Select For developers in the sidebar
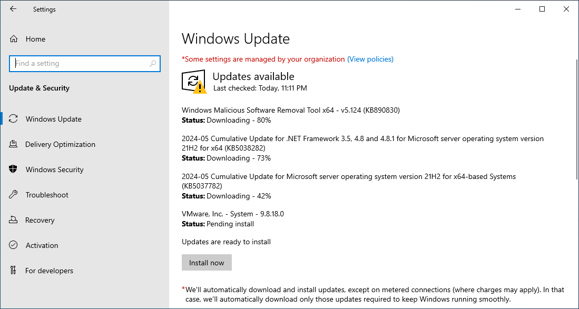The height and width of the screenshot is (309, 579). coord(50,271)
